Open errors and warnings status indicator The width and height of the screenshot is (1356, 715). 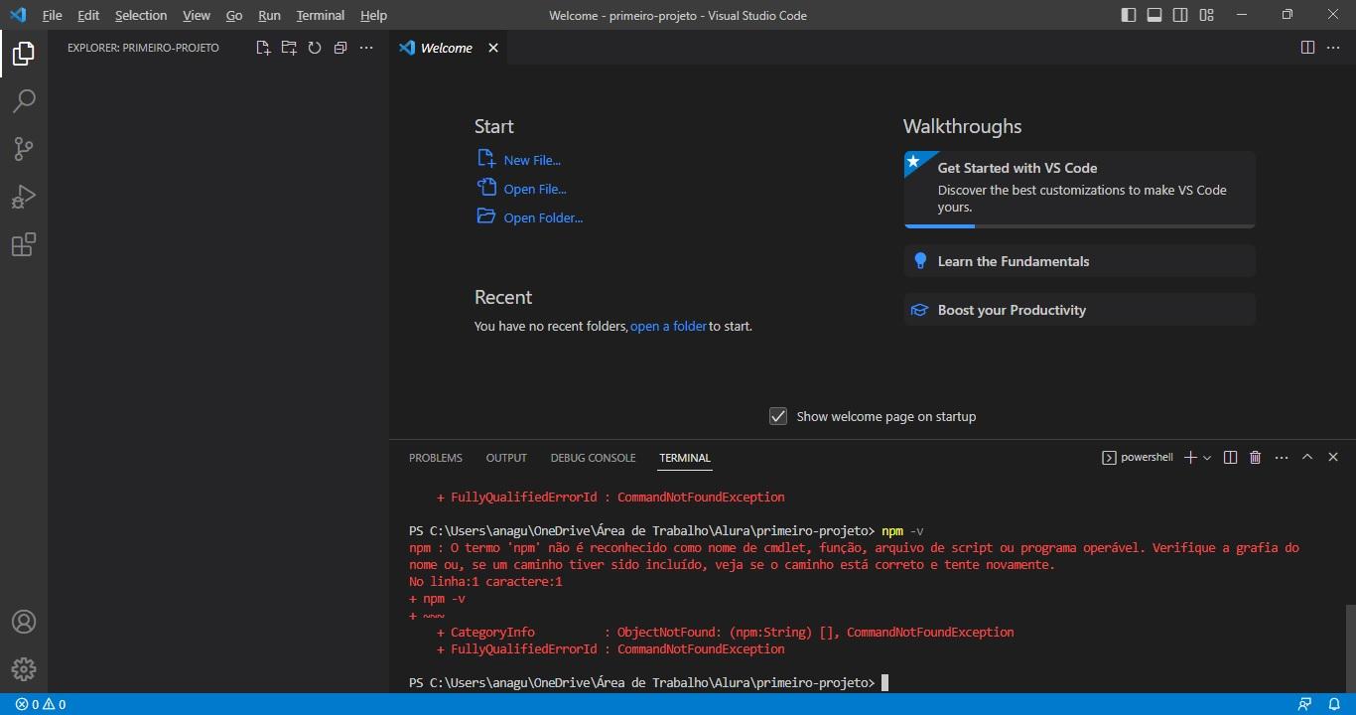pos(41,704)
